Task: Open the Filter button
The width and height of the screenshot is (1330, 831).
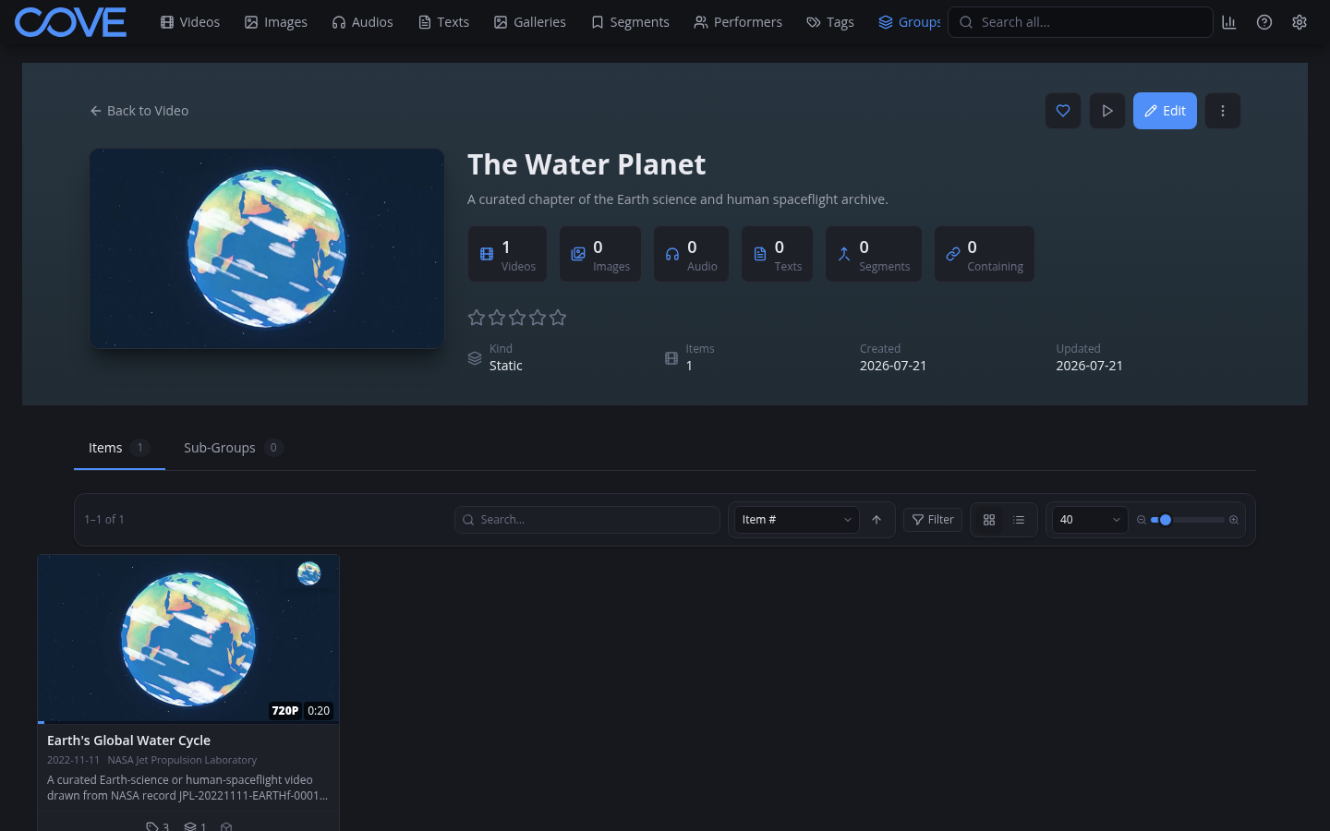Action: coord(933,520)
